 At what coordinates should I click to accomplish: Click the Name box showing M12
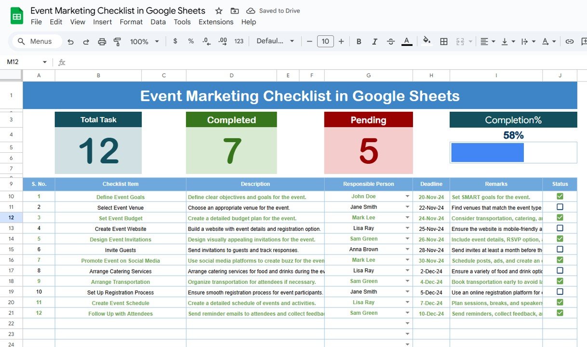(x=27, y=62)
